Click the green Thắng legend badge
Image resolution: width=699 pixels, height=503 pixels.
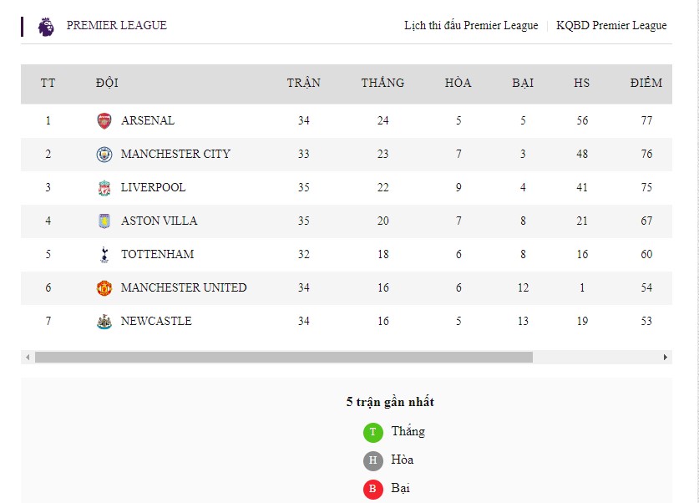click(x=372, y=432)
